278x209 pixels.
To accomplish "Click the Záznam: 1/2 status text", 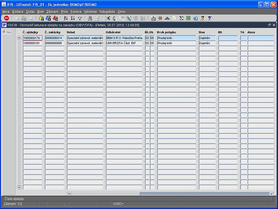I will click(x=13, y=204).
